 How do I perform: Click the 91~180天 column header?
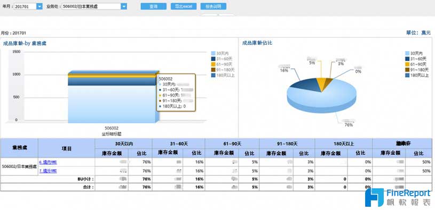(287, 144)
